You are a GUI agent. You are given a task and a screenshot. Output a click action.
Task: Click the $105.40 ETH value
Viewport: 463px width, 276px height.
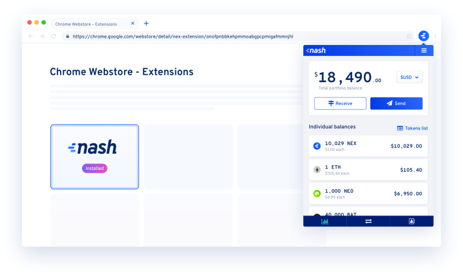pyautogui.click(x=411, y=170)
